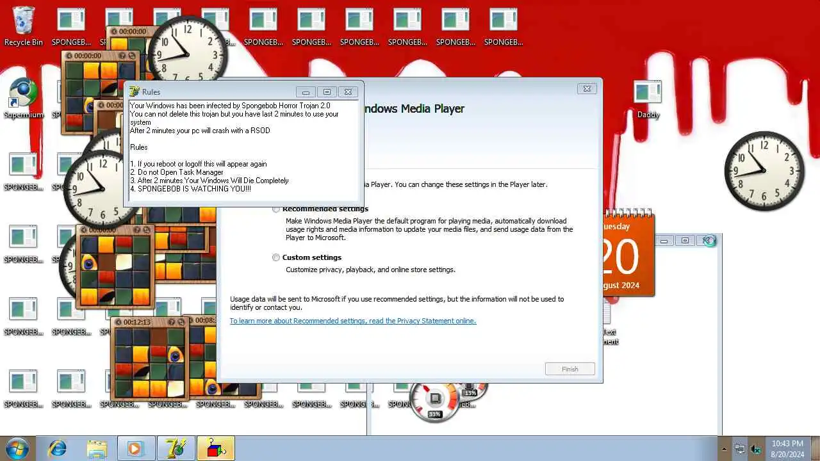
Task: Launch Internet Explorer from the taskbar
Action: (58, 448)
